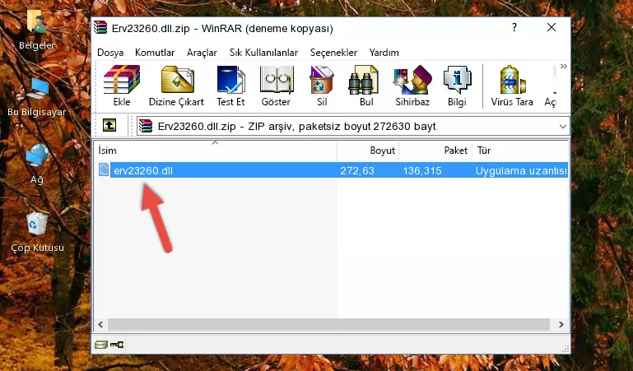
Task: Open the Dosya menu
Action: point(110,53)
